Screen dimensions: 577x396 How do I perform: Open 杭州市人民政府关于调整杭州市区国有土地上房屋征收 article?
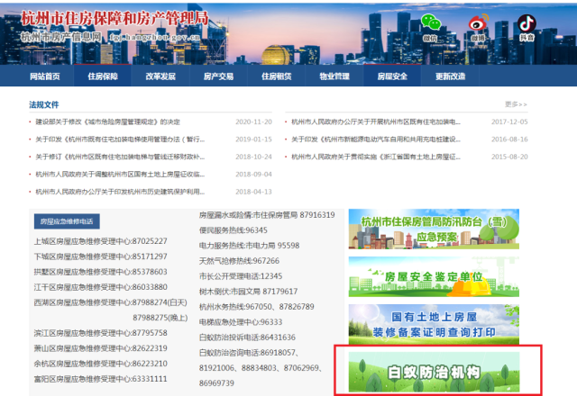[x=120, y=174]
